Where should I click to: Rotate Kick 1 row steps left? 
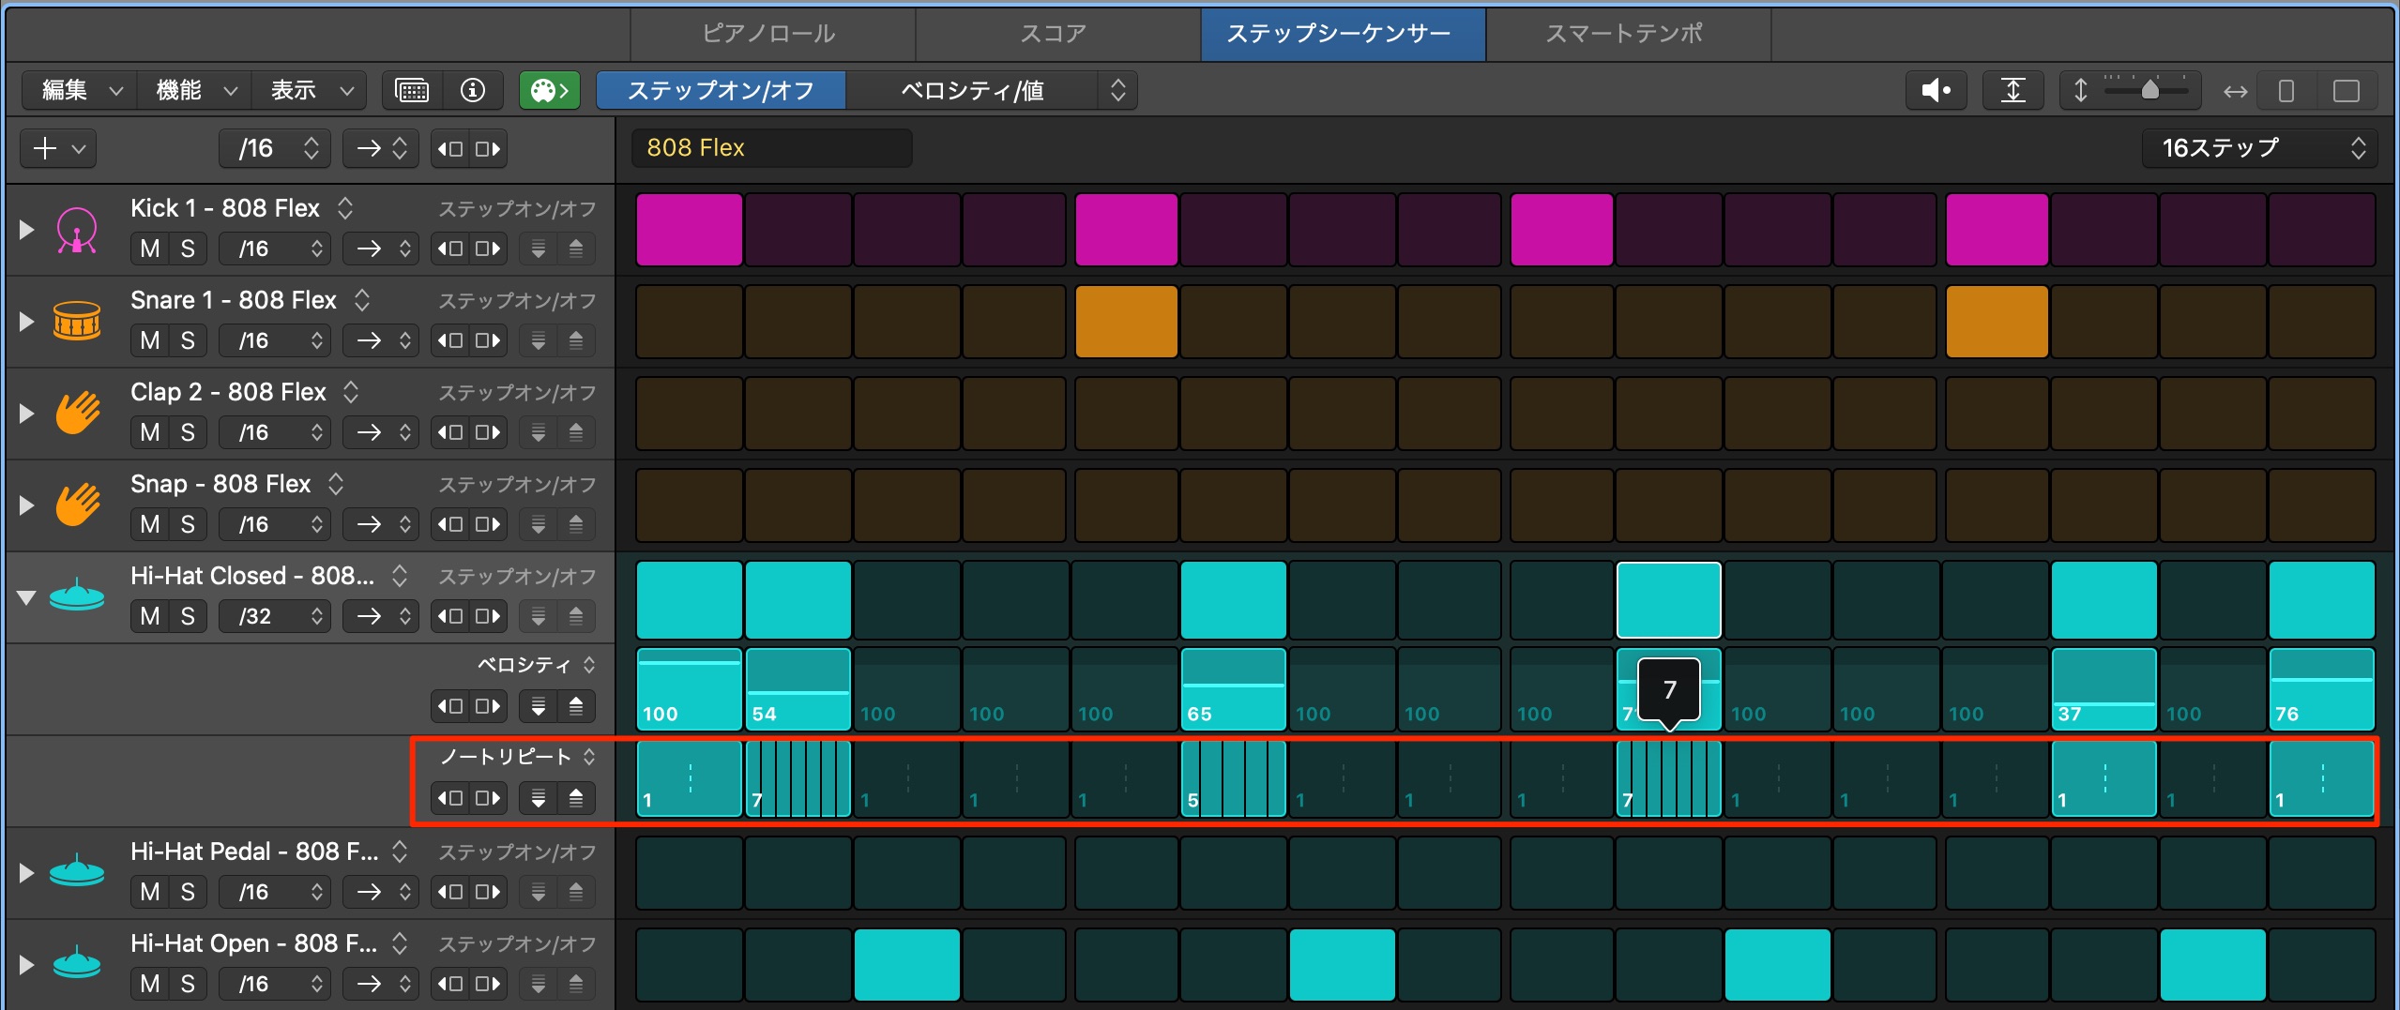coord(451,249)
